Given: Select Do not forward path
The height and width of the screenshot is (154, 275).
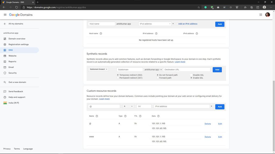Looking at the screenshot, I should coord(158,75).
